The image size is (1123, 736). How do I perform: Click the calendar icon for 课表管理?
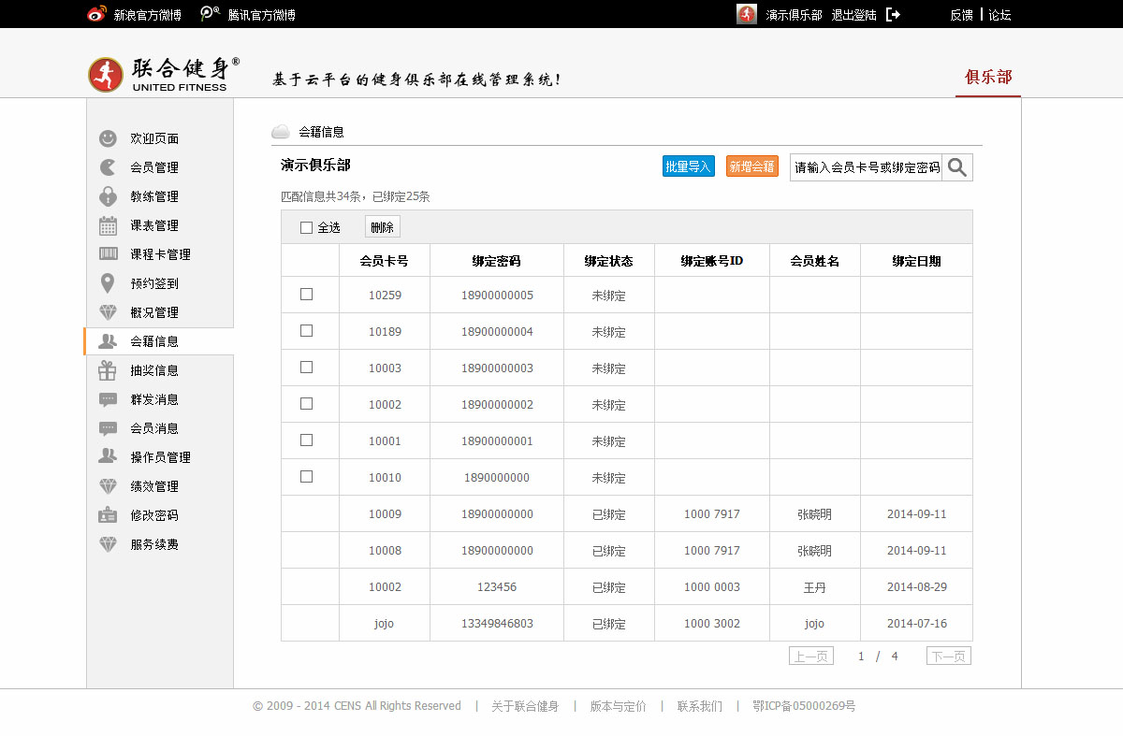[109, 225]
